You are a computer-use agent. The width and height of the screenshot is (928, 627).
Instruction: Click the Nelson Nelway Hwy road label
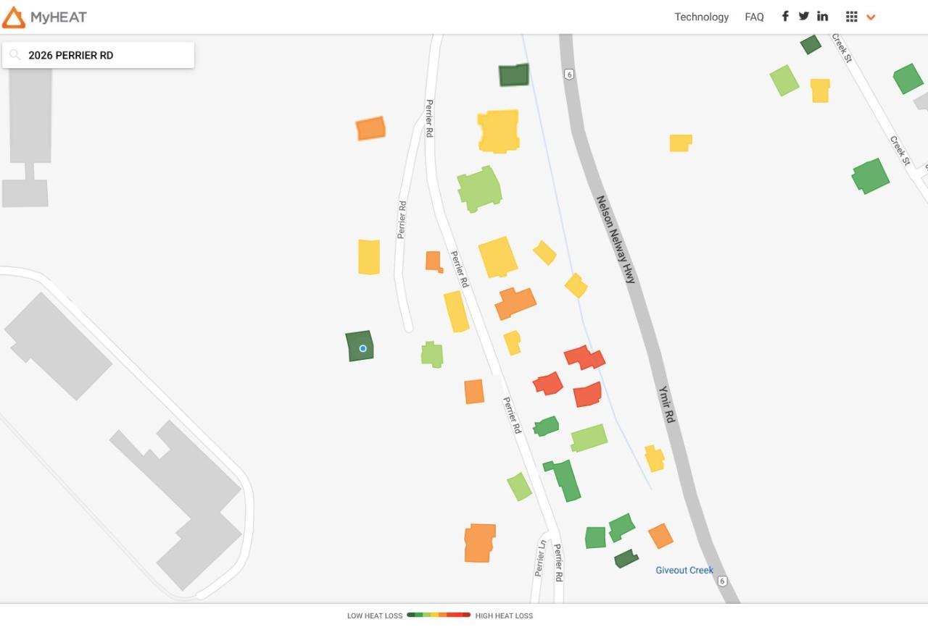pyautogui.click(x=616, y=239)
